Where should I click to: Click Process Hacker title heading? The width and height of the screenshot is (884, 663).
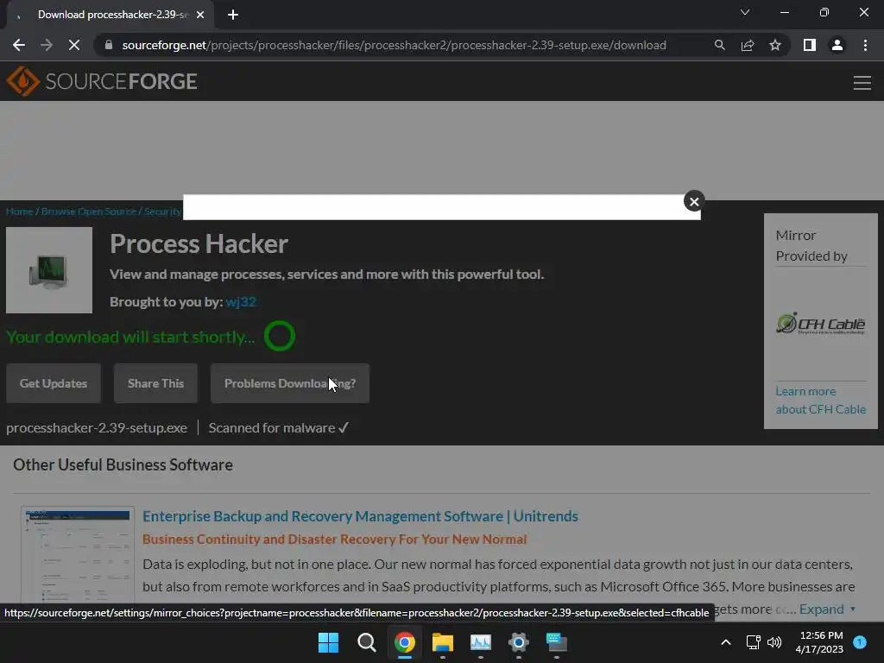(x=199, y=243)
